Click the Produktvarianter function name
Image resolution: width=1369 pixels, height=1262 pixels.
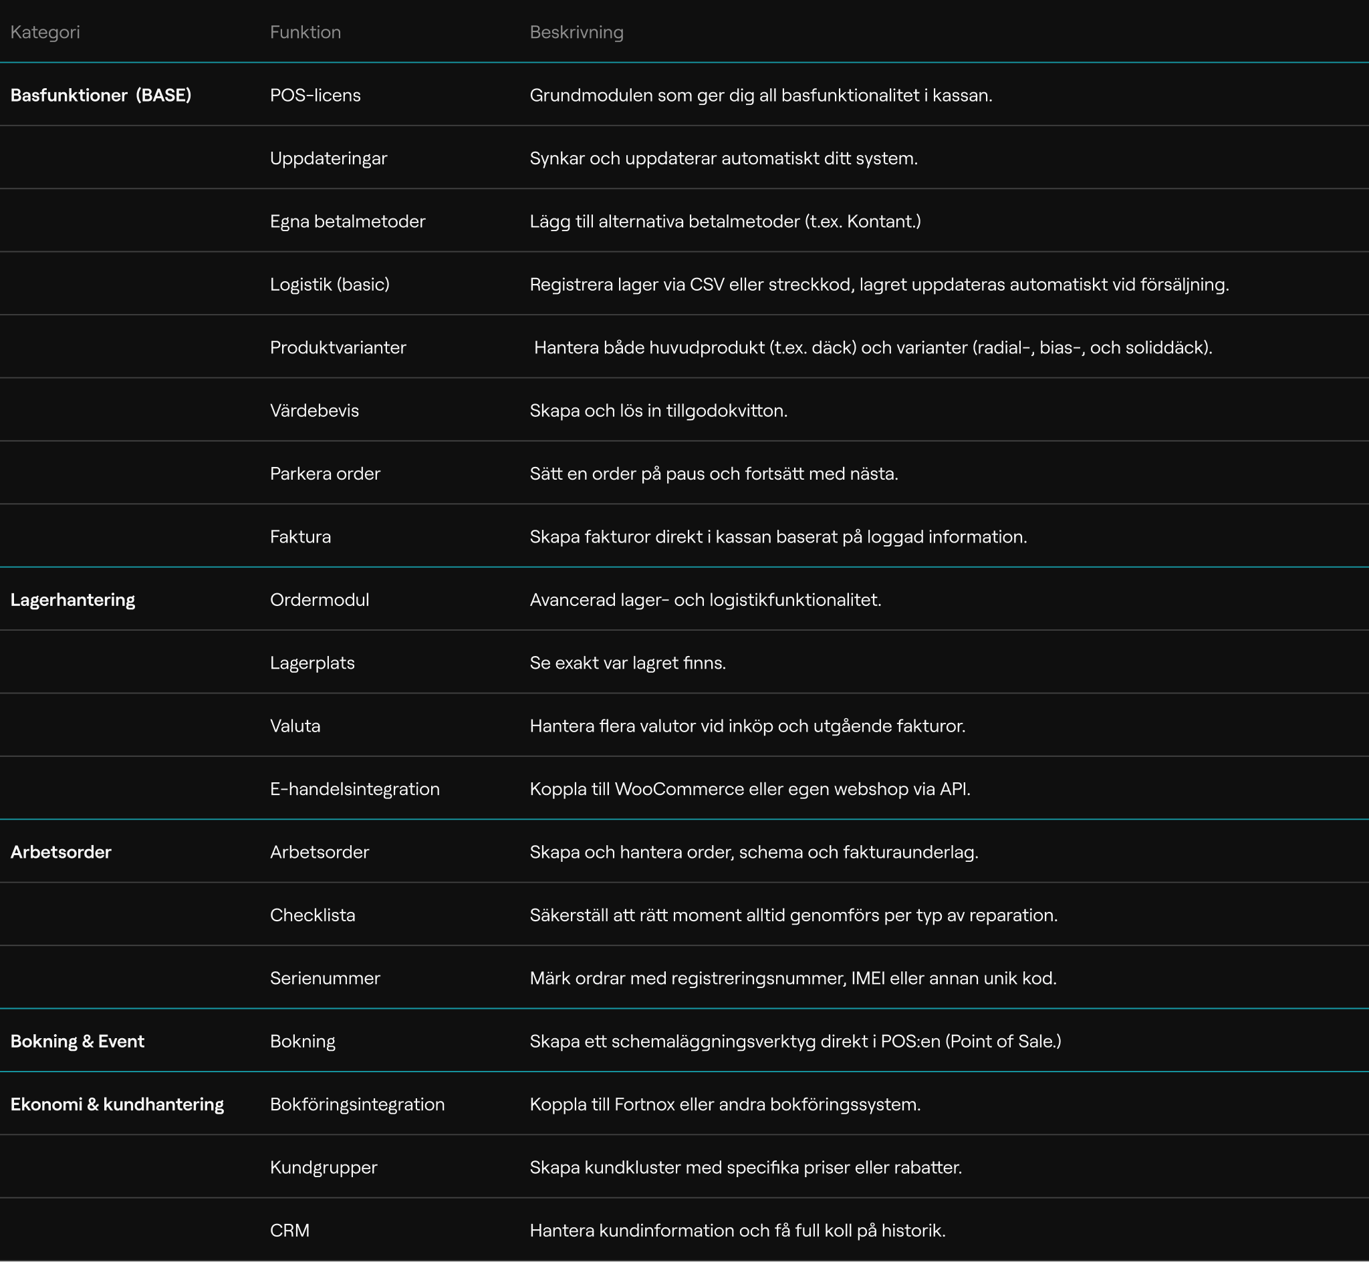click(x=338, y=347)
